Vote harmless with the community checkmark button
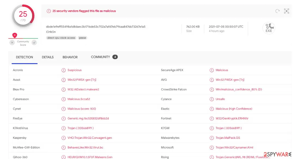 34,42
